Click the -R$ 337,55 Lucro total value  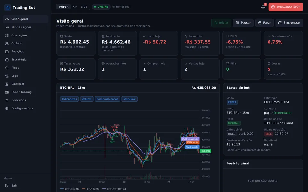(x=197, y=42)
